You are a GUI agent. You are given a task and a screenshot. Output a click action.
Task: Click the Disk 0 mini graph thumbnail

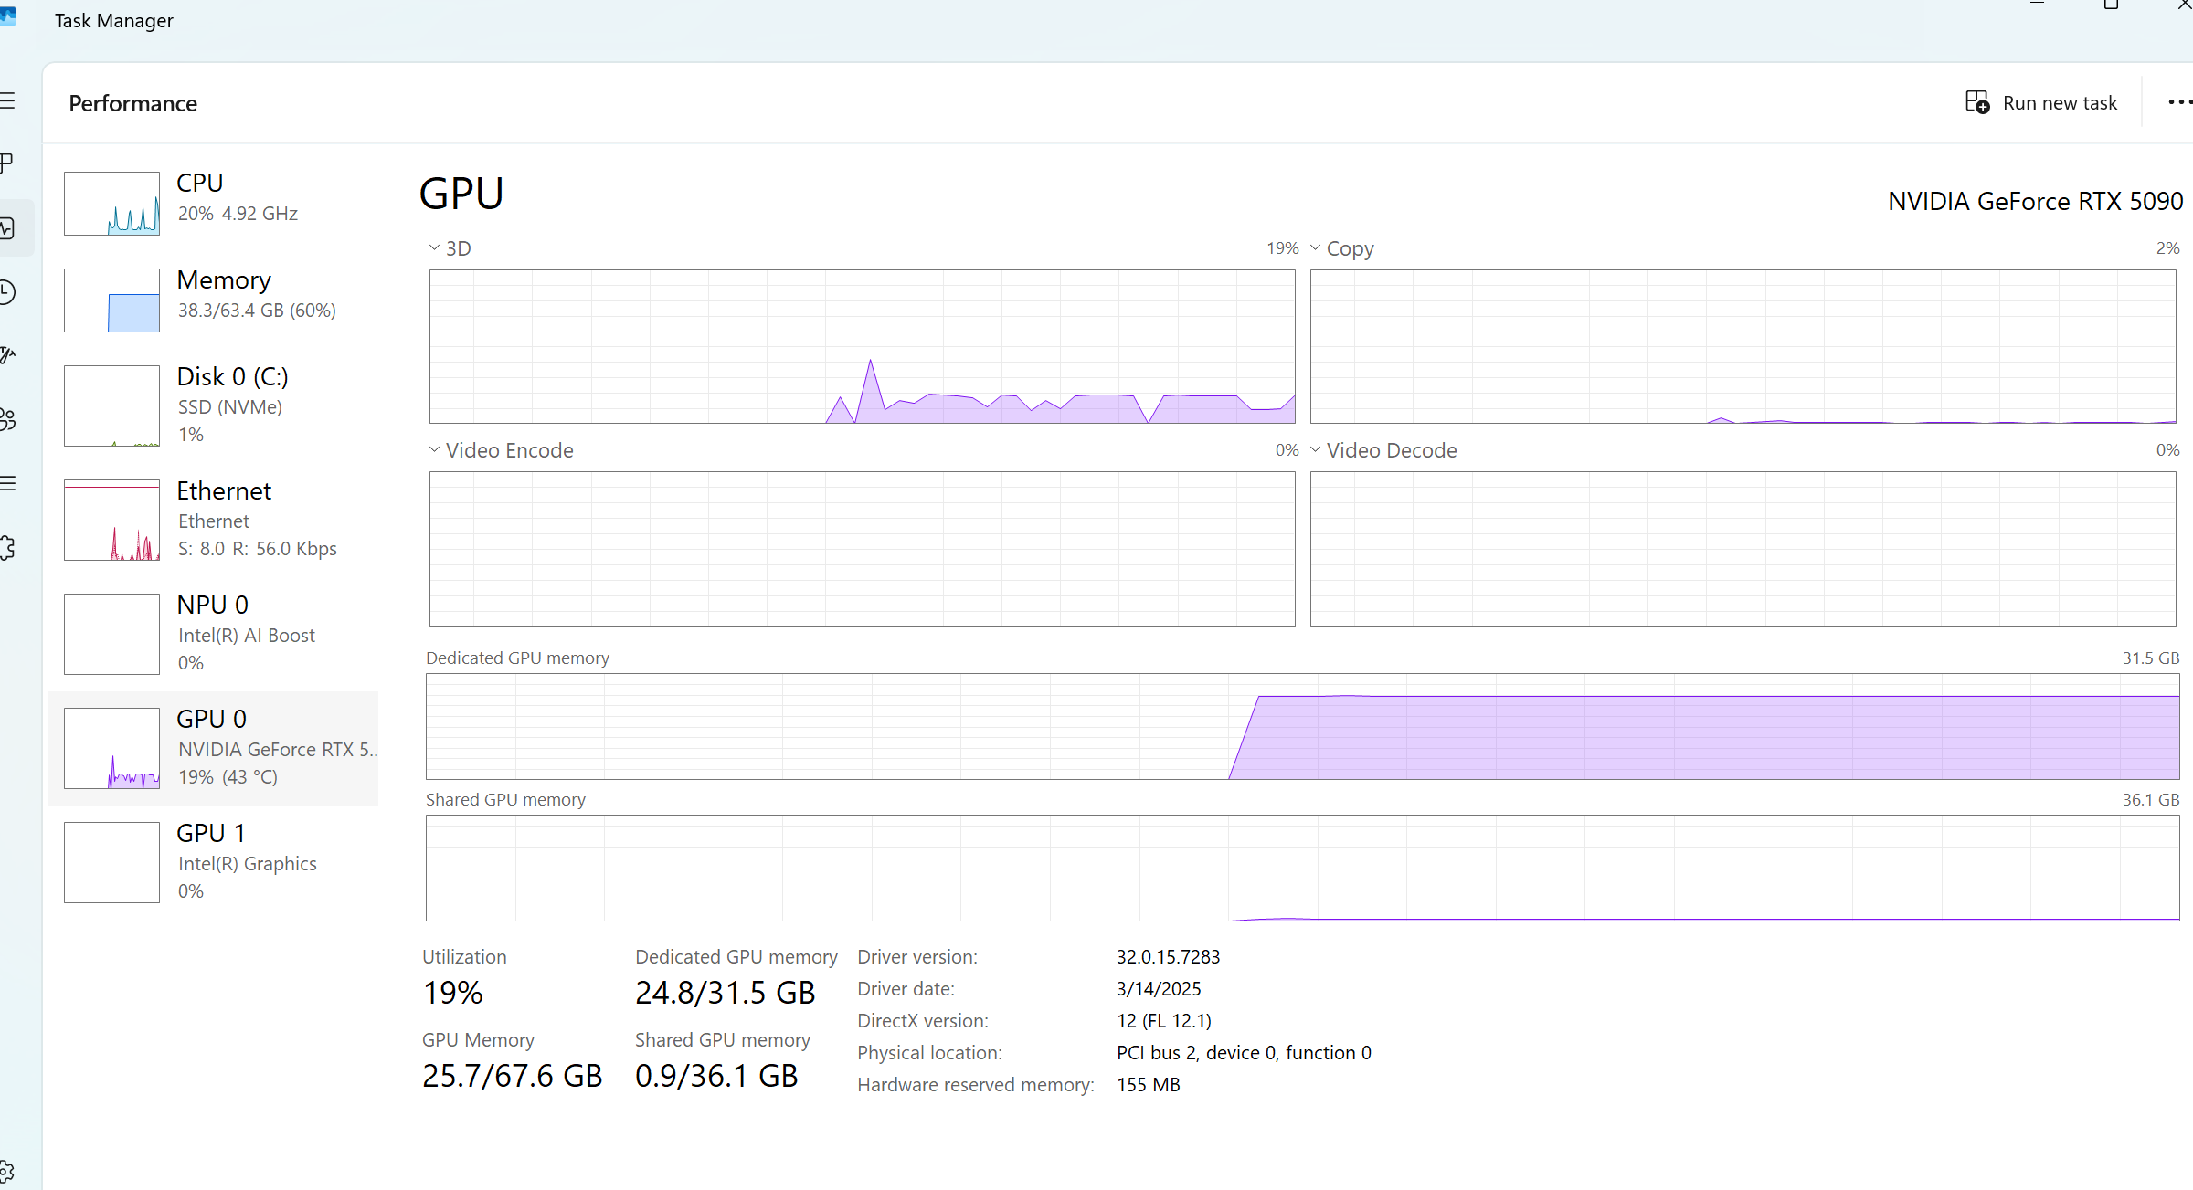(111, 406)
